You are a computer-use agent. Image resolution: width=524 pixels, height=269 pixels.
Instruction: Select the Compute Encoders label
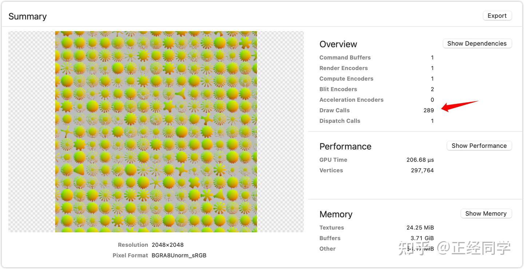346,78
